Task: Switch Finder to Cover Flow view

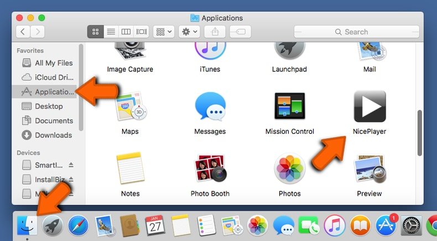Action: 141,32
